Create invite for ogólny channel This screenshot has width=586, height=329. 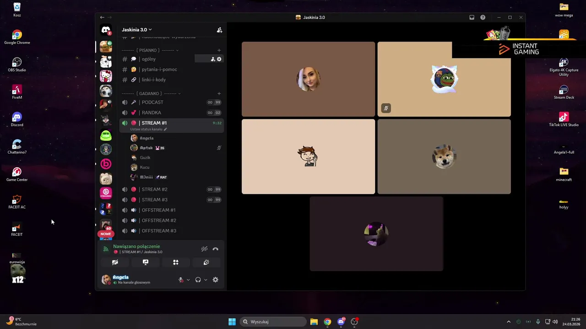point(212,59)
